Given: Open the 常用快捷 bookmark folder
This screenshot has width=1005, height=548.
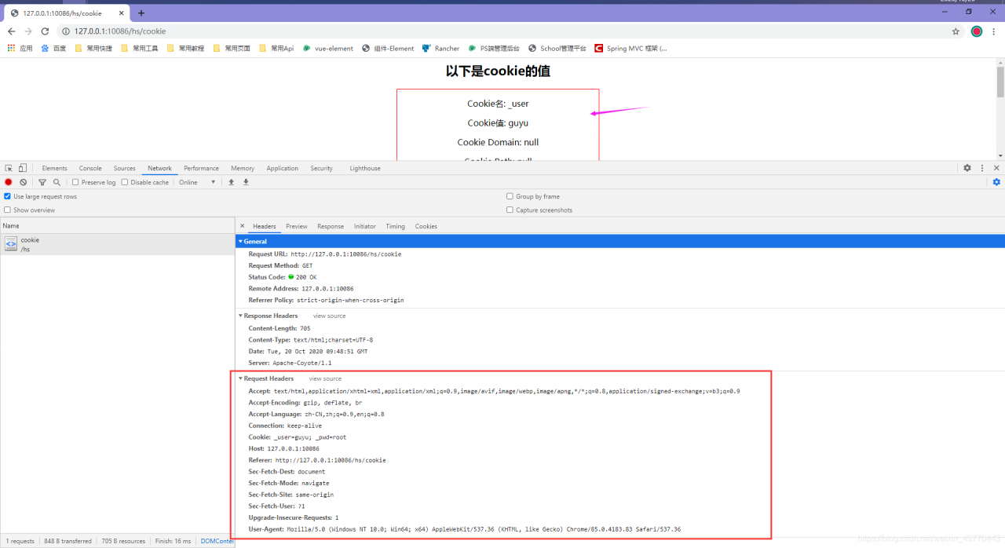Looking at the screenshot, I should pyautogui.click(x=93, y=48).
